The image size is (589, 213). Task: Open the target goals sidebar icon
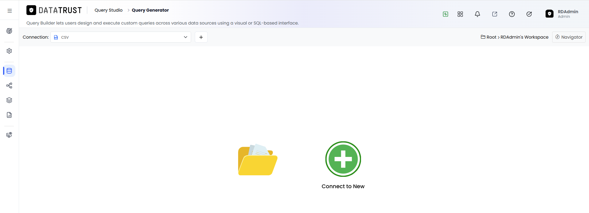[x=9, y=31]
